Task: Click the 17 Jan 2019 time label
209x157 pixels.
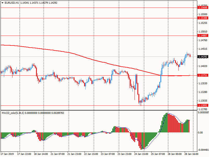Action: tap(7, 154)
